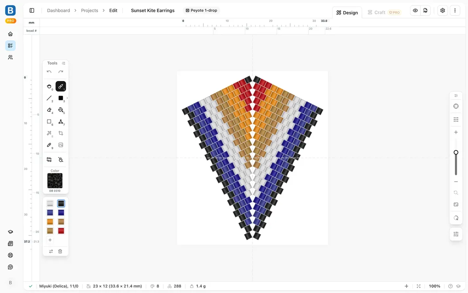Click the redo arrow in Tools

pyautogui.click(x=61, y=72)
